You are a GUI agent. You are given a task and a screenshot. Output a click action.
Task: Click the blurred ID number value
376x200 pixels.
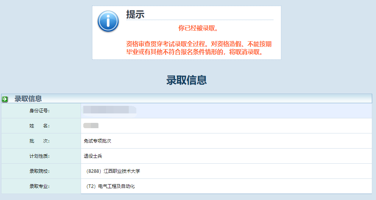[109, 110]
